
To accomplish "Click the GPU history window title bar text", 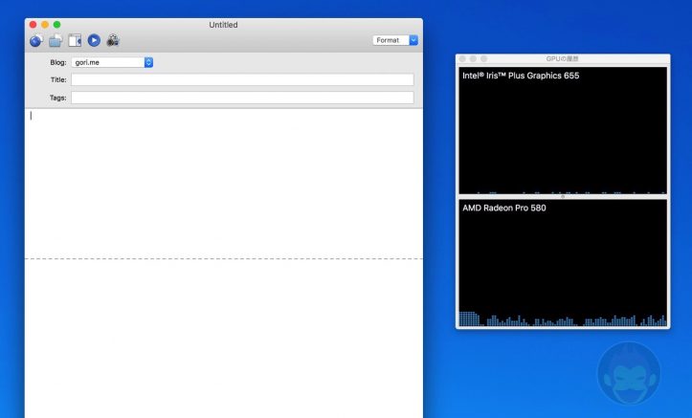I will click(562, 58).
